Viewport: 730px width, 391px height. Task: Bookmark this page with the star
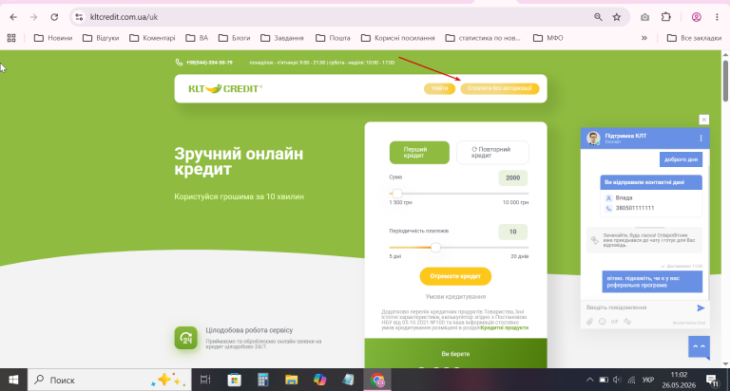[617, 17]
